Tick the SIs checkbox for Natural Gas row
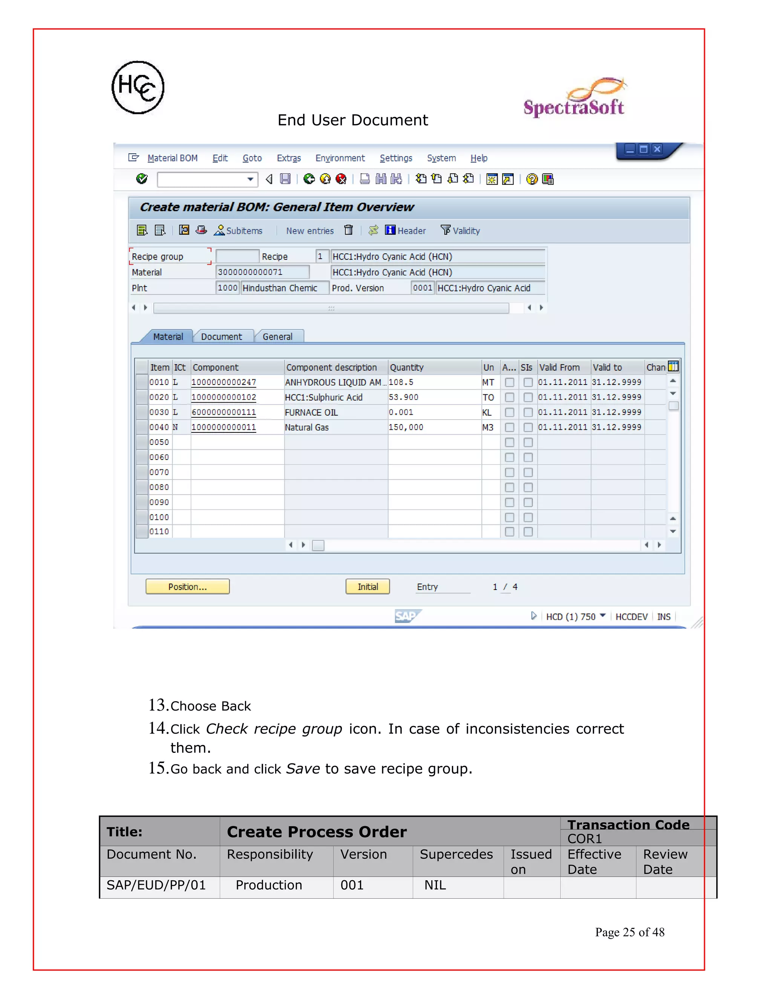The image size is (772, 999). click(528, 428)
